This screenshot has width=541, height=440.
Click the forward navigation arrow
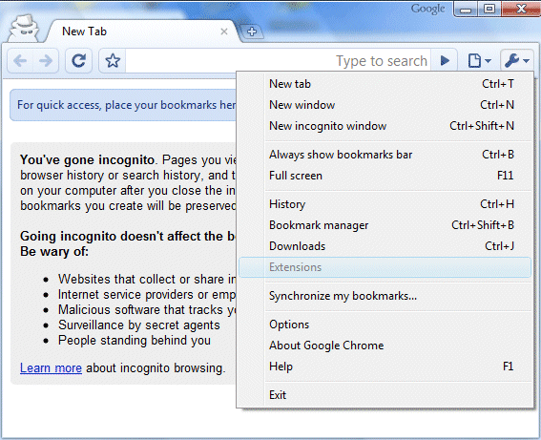click(x=46, y=61)
